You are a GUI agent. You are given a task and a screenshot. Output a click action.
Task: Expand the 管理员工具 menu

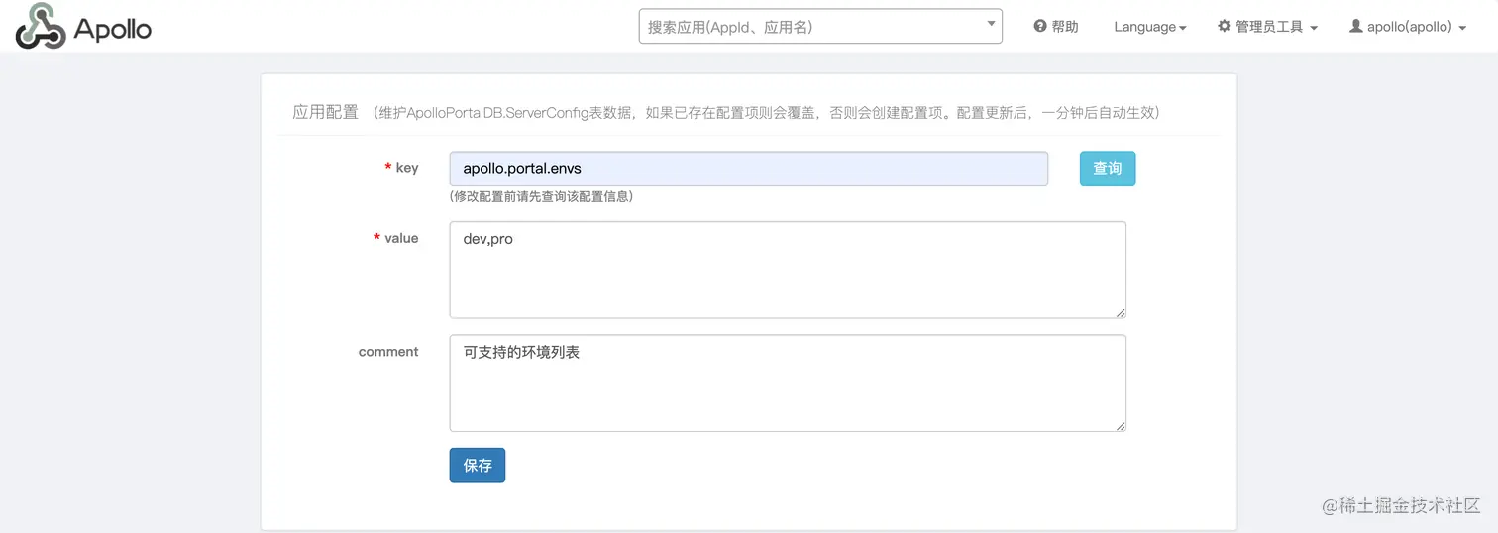pyautogui.click(x=1267, y=27)
